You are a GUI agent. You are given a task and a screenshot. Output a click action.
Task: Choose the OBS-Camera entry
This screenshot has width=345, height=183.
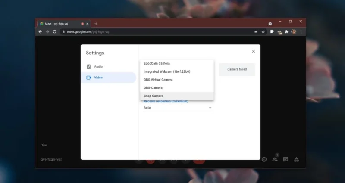coord(177,88)
